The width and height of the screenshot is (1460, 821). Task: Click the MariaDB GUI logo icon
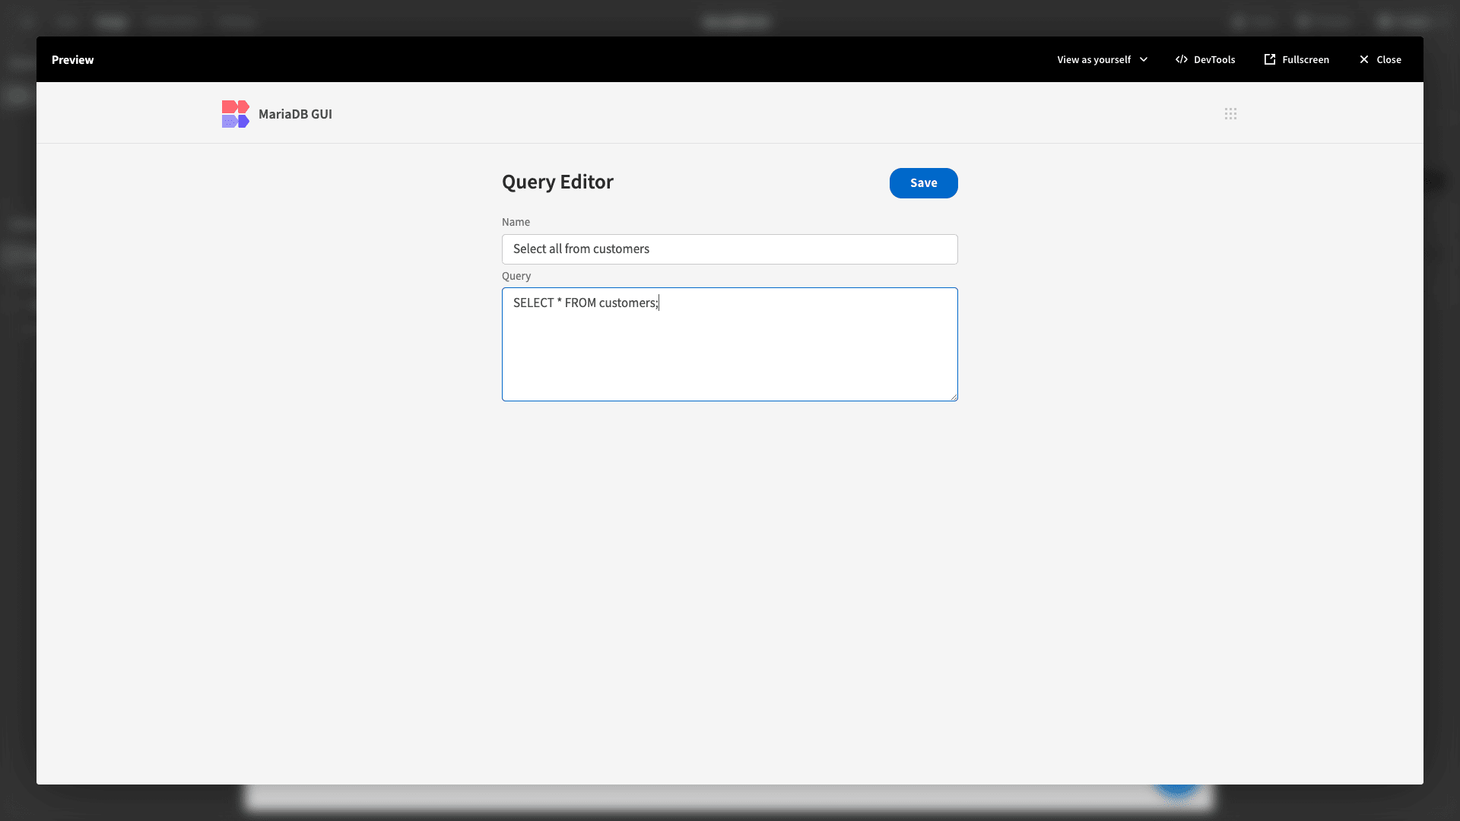235,114
